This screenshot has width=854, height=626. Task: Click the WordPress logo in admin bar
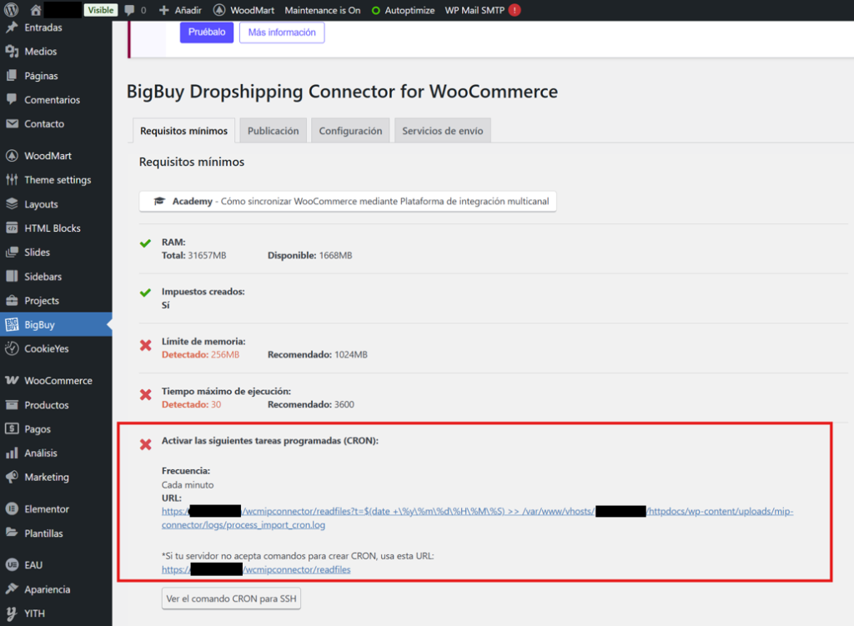coord(12,10)
